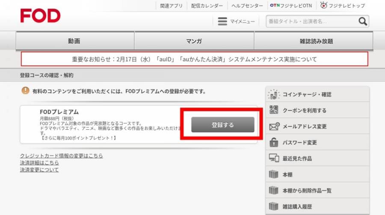Open 決済変更について link
385x215 pixels.
coord(39,170)
